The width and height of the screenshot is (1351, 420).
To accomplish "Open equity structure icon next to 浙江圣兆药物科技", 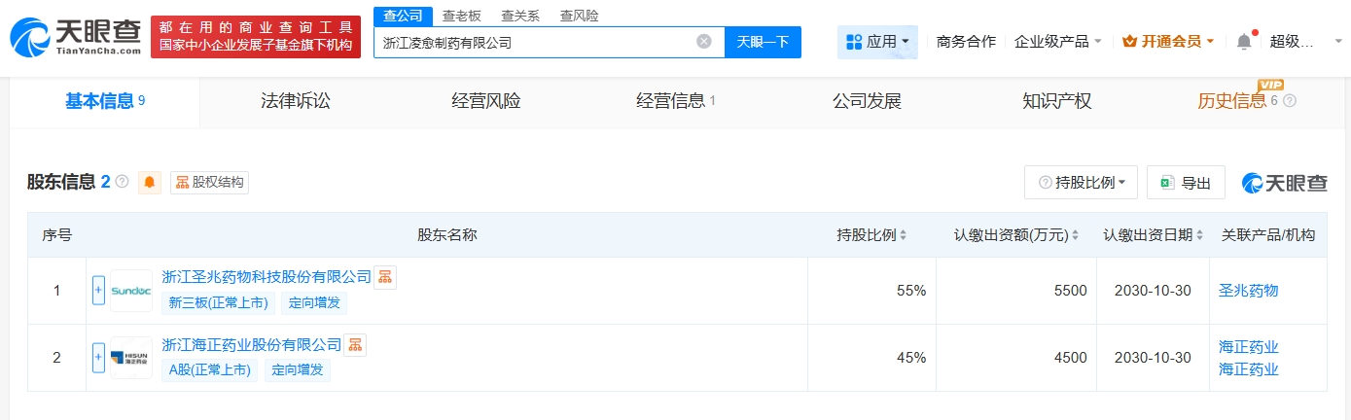I will [385, 277].
